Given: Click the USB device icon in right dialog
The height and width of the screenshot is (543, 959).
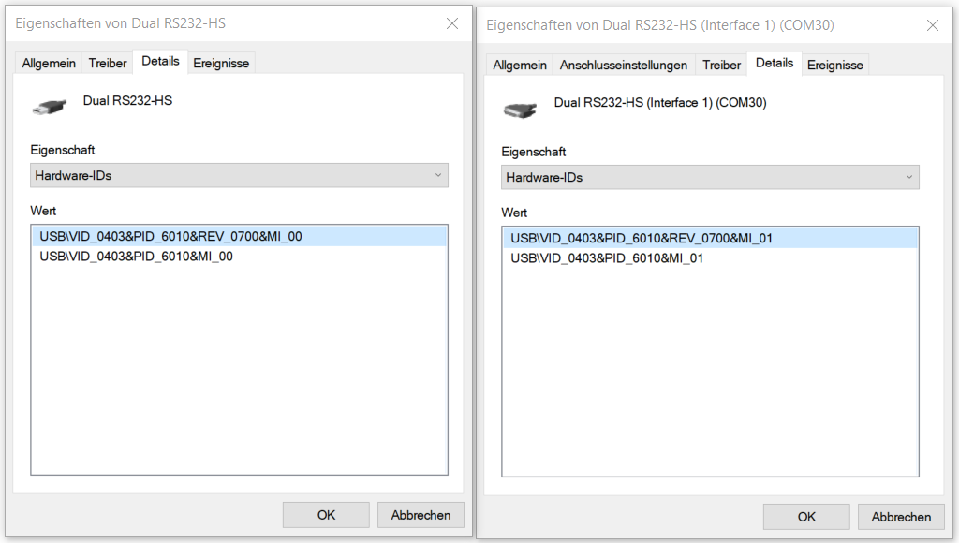Looking at the screenshot, I should click(x=521, y=108).
